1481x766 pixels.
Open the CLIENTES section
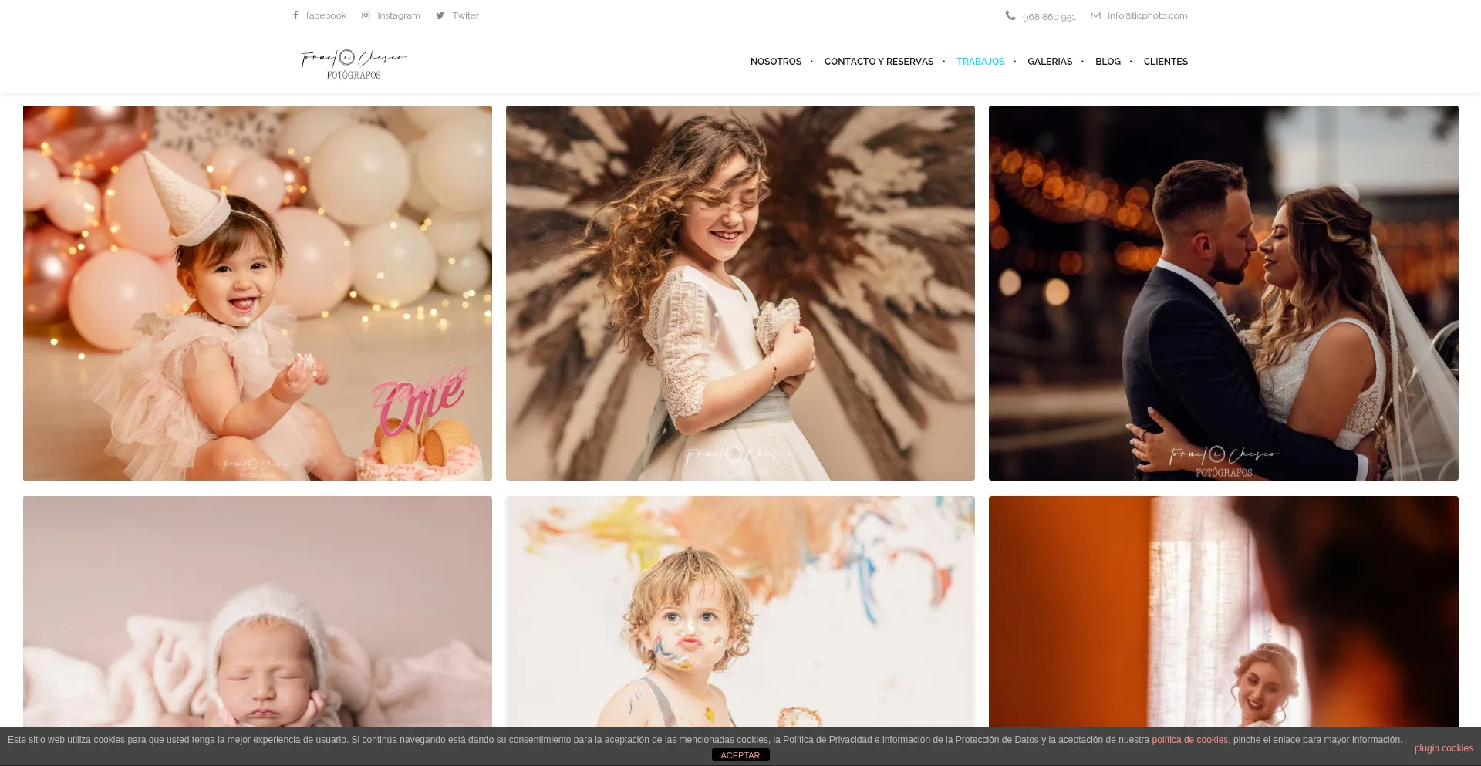[x=1166, y=62]
